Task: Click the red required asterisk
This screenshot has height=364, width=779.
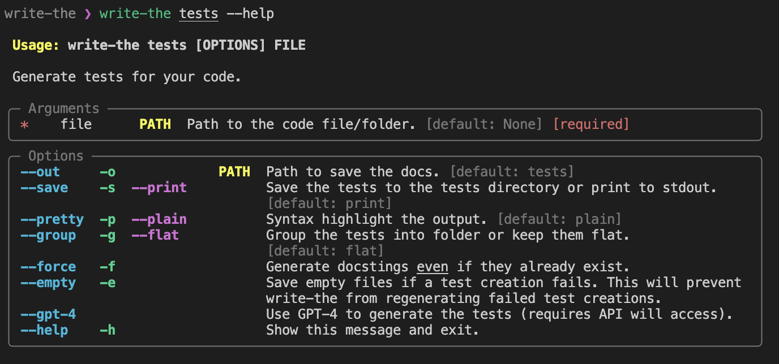Action: click(24, 124)
